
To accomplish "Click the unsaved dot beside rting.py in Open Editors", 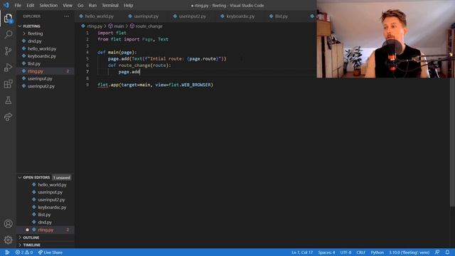I will click(x=27, y=230).
